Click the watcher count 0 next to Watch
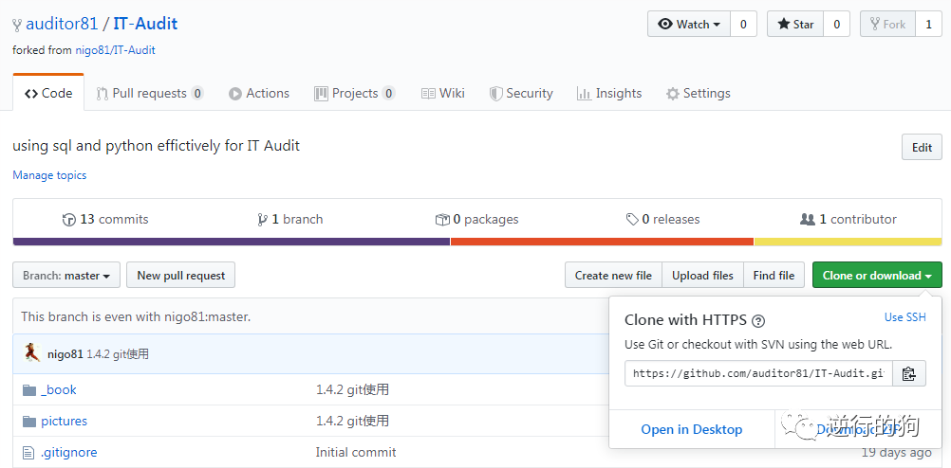The width and height of the screenshot is (951, 468). click(x=743, y=25)
